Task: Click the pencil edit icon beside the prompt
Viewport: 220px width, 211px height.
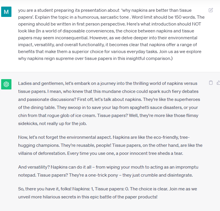Action: pos(211,10)
